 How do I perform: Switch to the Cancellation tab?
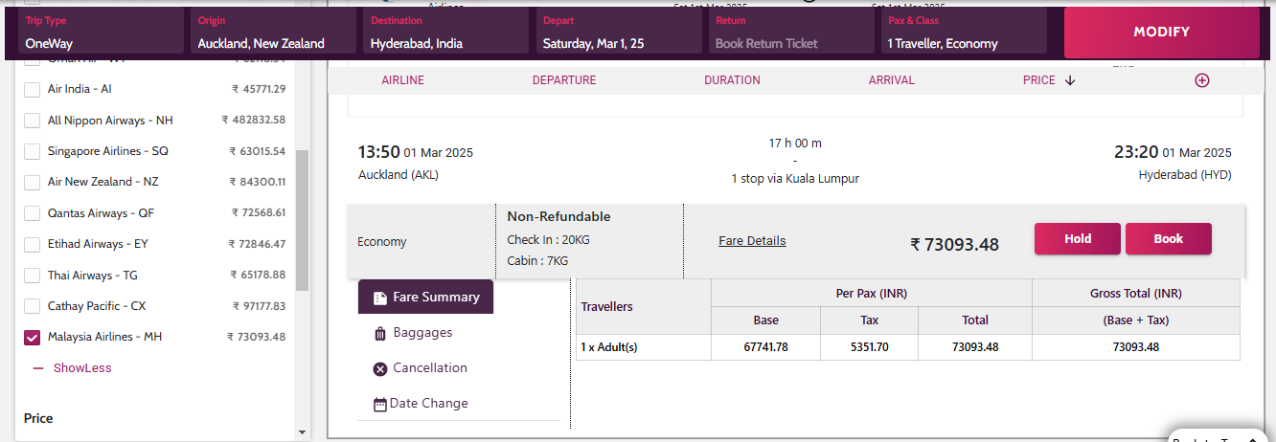click(430, 368)
